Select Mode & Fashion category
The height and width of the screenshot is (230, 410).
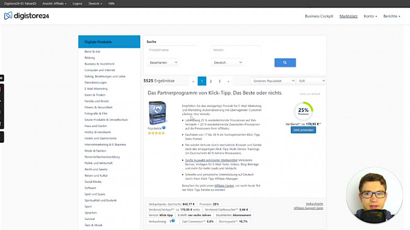(x=95, y=151)
